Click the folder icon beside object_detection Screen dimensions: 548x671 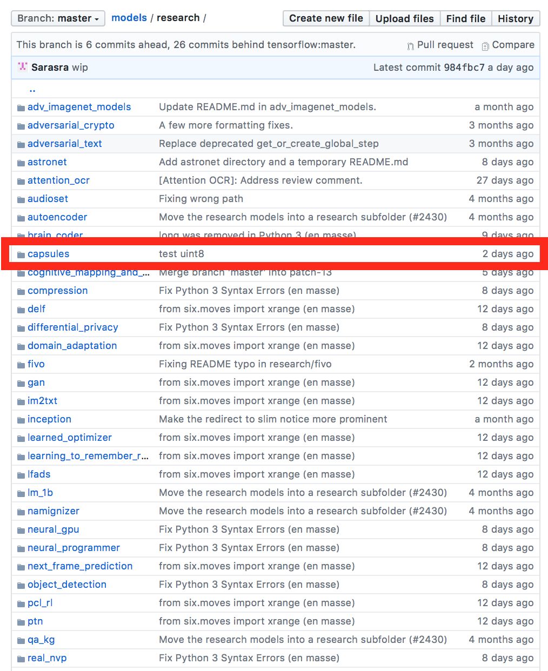[x=21, y=585]
